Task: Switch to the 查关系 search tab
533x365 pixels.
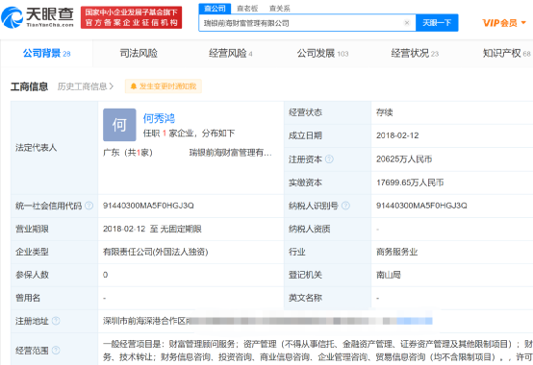Action: pos(279,9)
